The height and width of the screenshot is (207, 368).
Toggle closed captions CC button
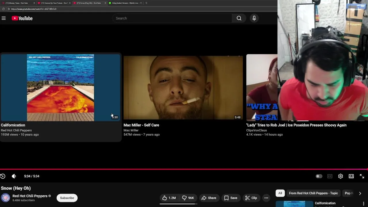click(x=330, y=176)
